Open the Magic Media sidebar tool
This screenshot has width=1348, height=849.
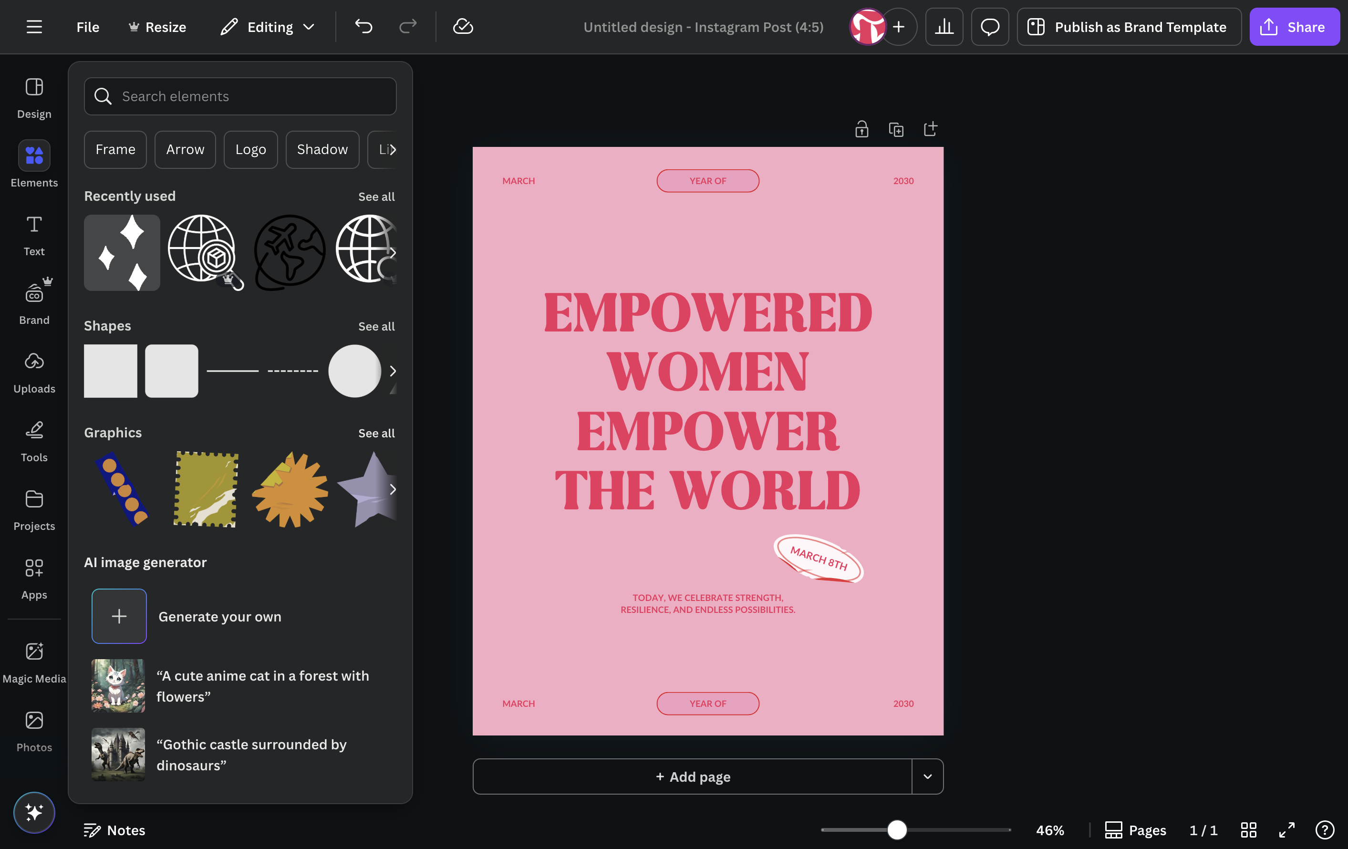[x=34, y=663]
